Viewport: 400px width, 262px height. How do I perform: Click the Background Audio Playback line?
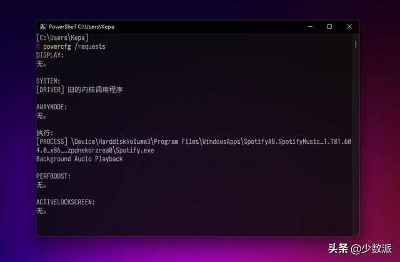pos(79,159)
